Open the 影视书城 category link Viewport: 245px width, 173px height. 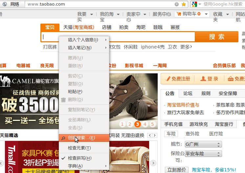coord(134,66)
